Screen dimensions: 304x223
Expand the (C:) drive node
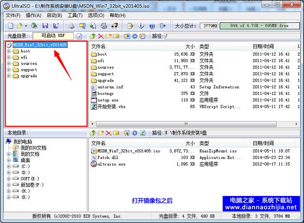[x=9, y=166]
